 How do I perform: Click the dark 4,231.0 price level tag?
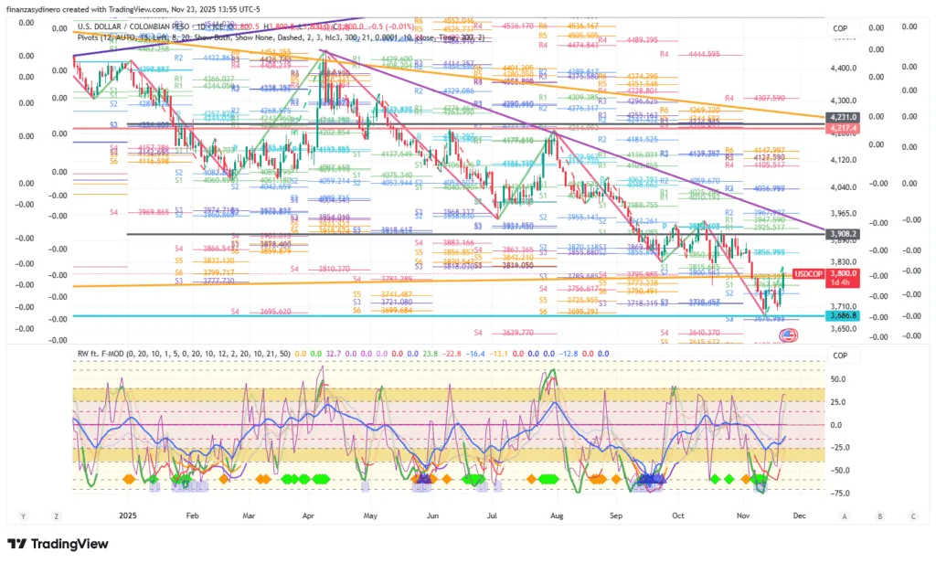841,117
